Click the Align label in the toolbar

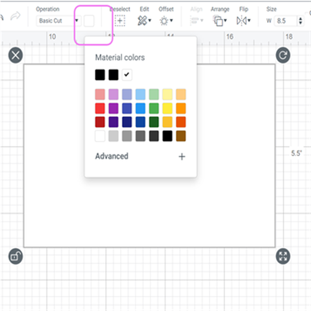(x=196, y=9)
